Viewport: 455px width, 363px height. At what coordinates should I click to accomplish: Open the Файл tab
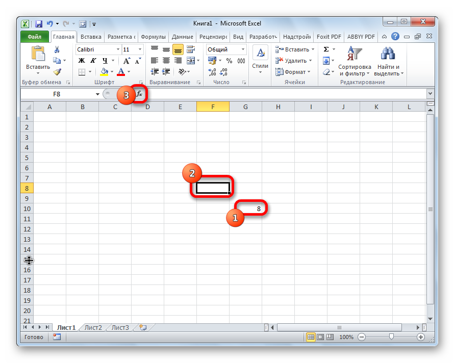click(35, 37)
